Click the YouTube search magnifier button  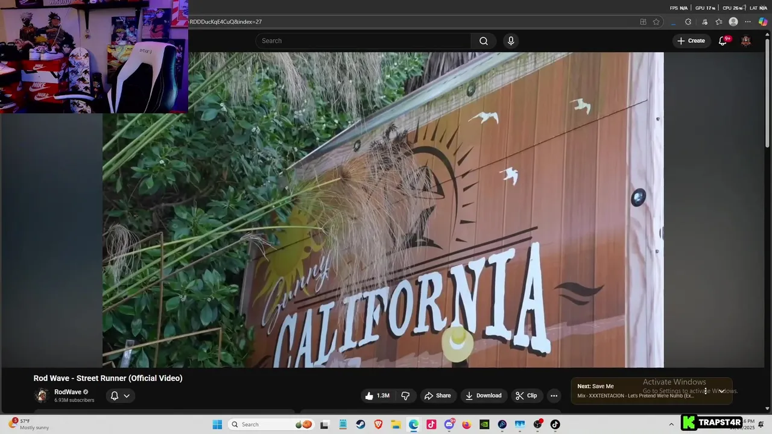click(484, 41)
